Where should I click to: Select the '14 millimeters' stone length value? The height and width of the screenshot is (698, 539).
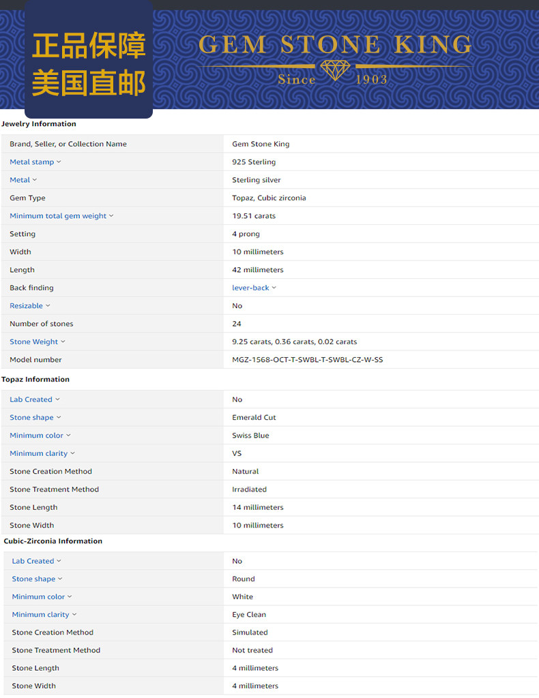coord(257,507)
